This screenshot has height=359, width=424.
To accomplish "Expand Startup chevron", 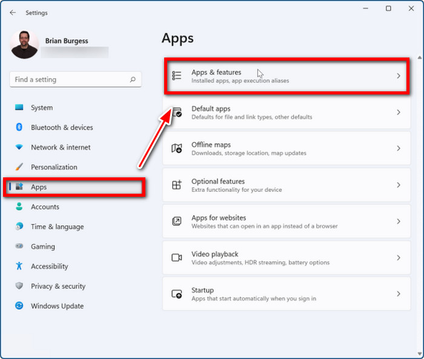I will [399, 294].
